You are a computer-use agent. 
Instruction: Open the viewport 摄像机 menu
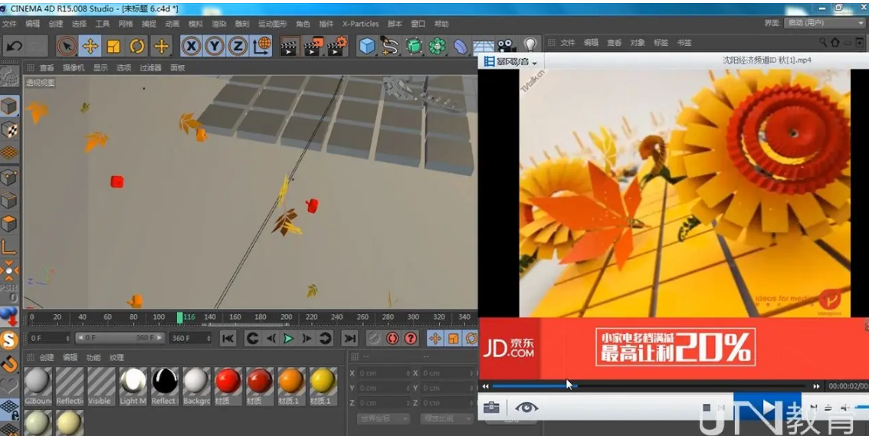(x=73, y=67)
